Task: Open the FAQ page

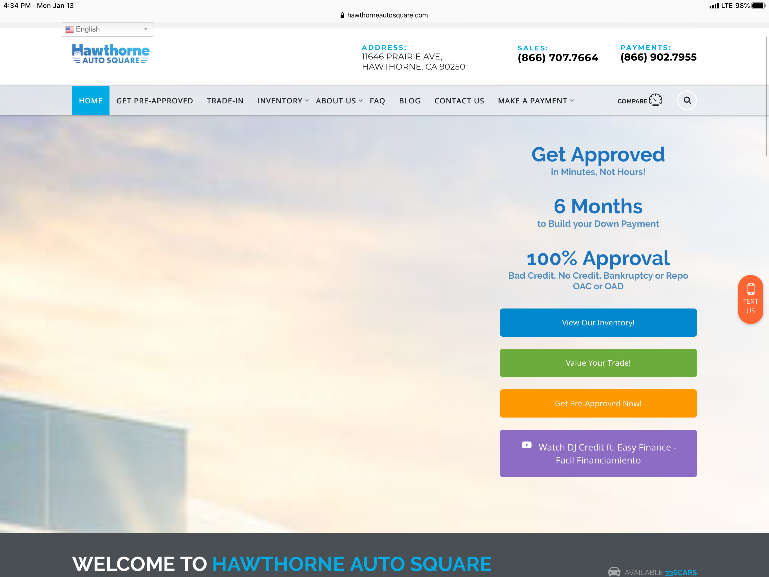Action: coord(377,101)
